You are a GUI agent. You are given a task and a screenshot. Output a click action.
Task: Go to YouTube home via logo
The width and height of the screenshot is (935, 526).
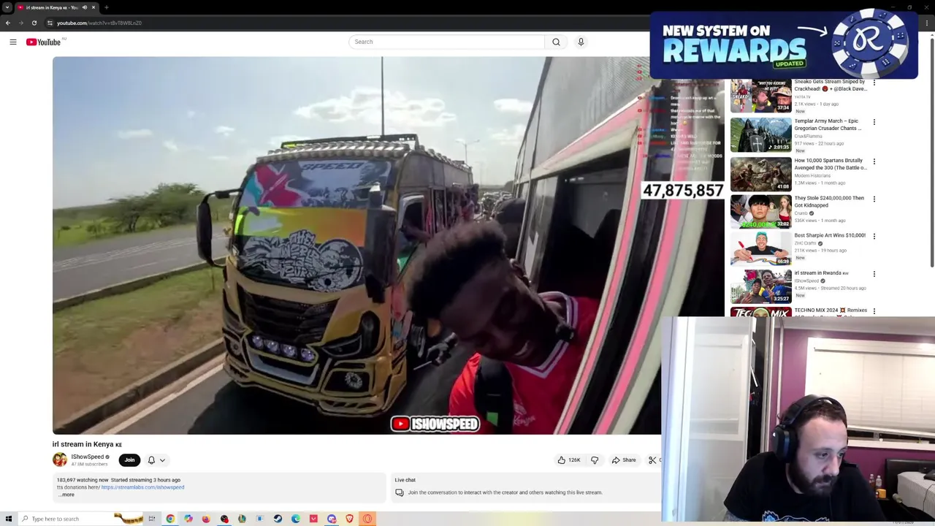tap(44, 42)
